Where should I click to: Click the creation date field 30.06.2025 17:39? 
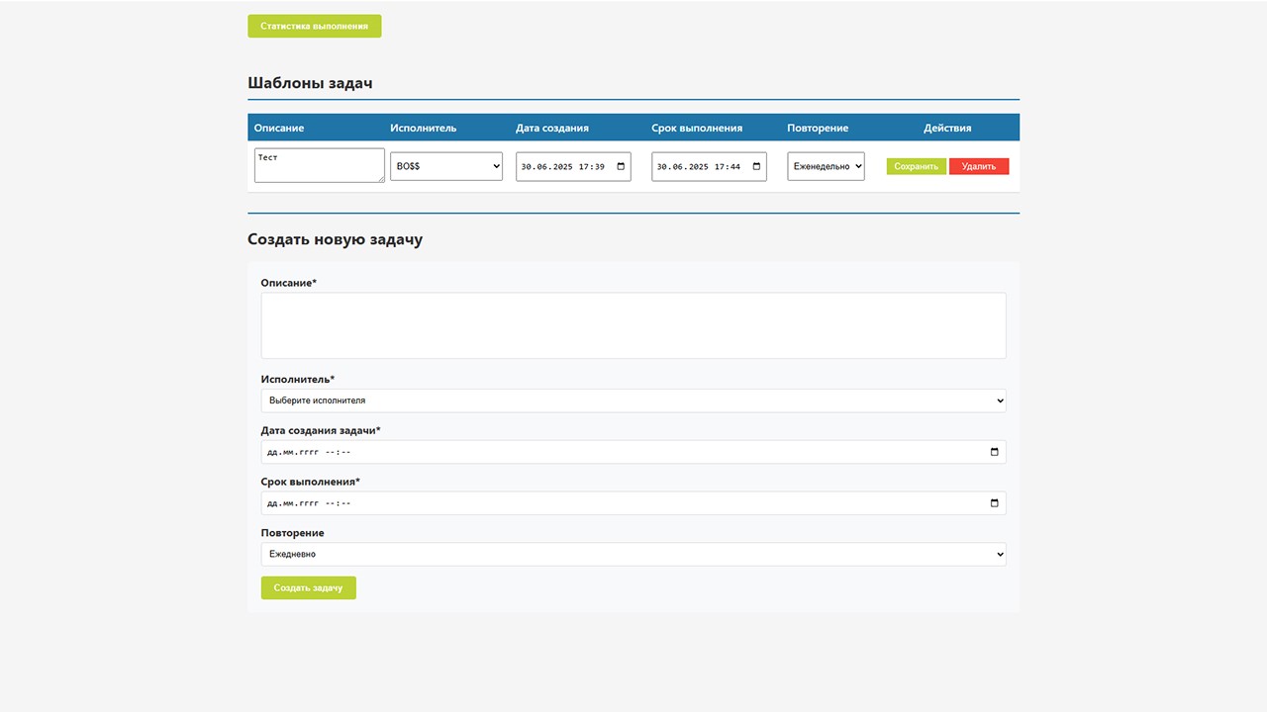pos(573,166)
